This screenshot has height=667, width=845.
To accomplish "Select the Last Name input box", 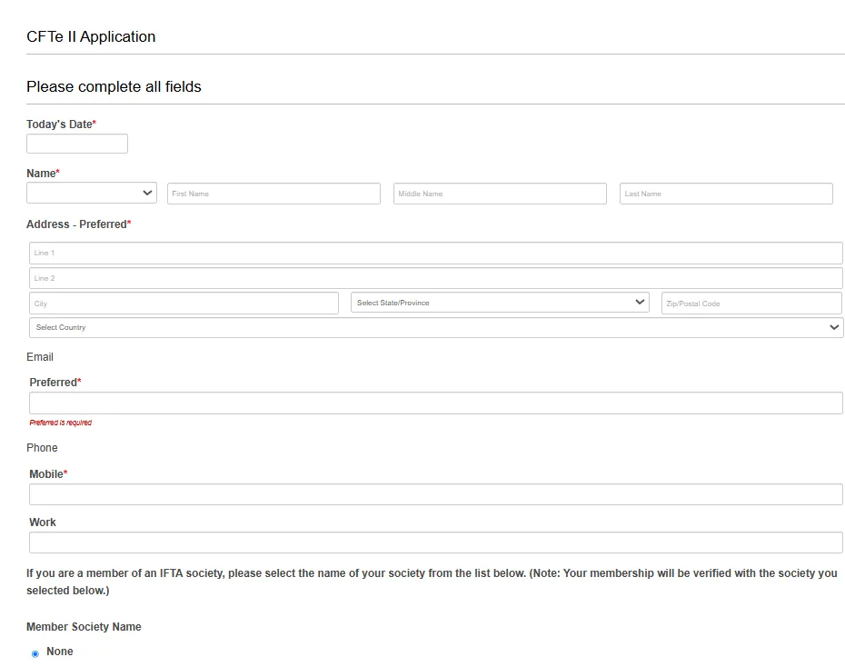I will coord(726,194).
